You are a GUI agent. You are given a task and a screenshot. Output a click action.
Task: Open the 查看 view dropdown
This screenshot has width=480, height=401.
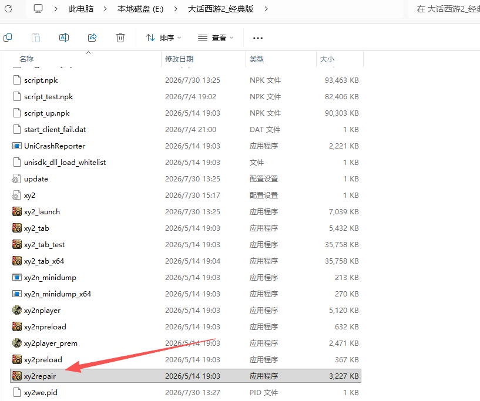(216, 38)
